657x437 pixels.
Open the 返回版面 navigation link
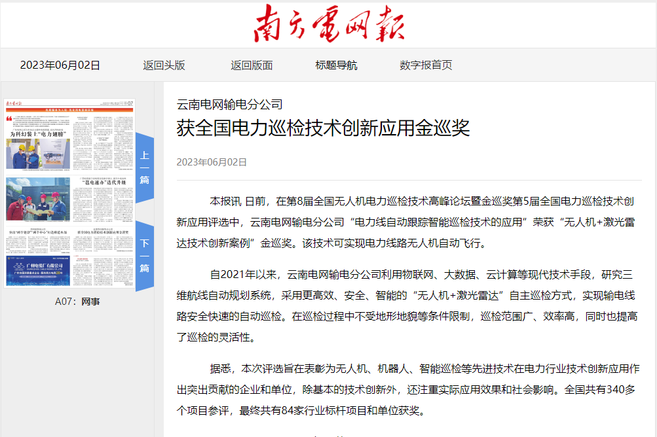pyautogui.click(x=252, y=65)
